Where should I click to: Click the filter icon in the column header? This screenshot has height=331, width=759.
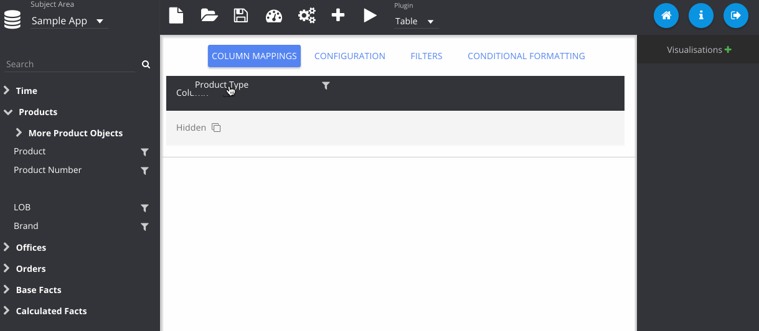click(x=326, y=86)
